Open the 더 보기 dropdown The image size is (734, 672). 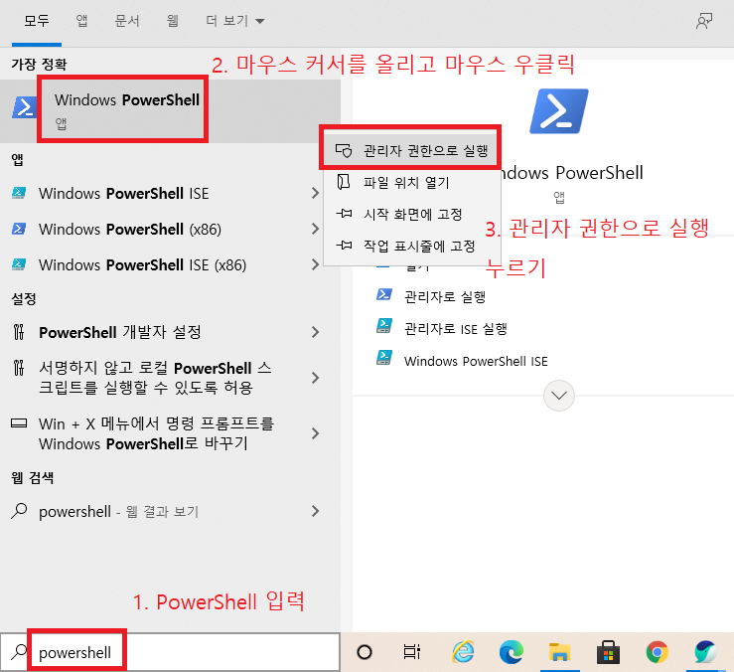[235, 21]
